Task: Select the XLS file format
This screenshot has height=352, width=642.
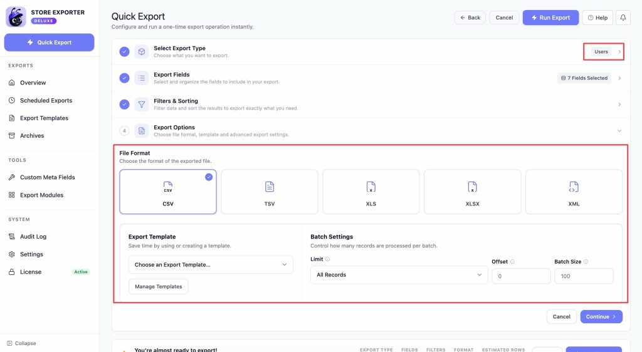Action: (371, 192)
